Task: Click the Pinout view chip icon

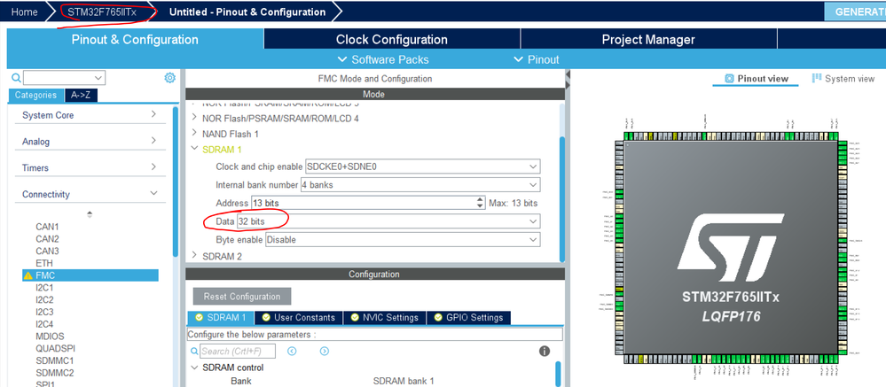Action: tap(729, 79)
